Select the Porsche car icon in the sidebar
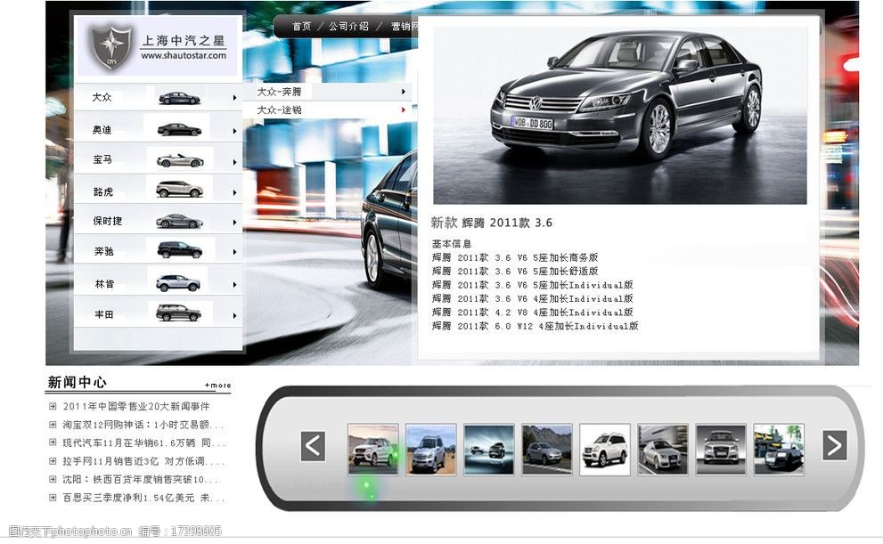This screenshot has height=544, width=883. (x=181, y=220)
